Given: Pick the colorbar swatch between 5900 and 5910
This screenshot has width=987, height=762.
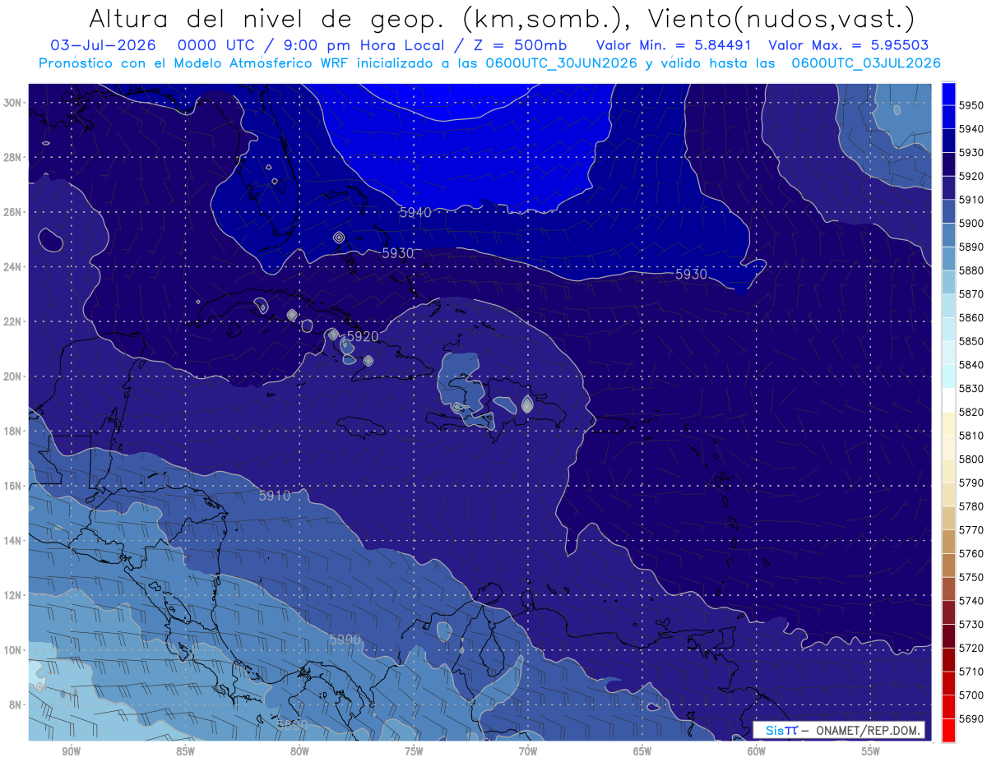Looking at the screenshot, I should [948, 210].
